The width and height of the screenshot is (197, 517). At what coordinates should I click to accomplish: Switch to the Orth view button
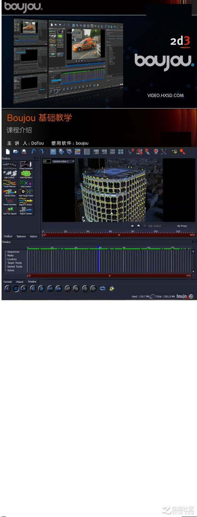click(69, 151)
